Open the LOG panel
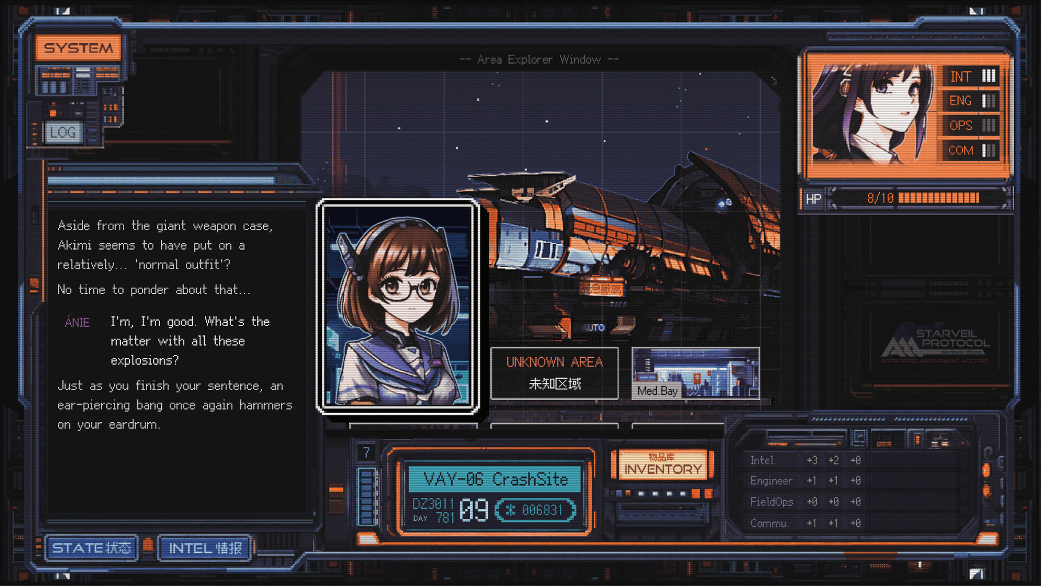The image size is (1041, 586). [x=62, y=133]
